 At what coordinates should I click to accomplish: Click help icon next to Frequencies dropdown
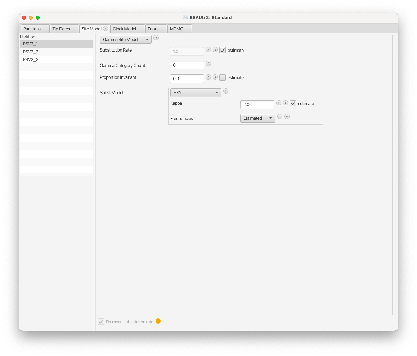[x=280, y=116]
